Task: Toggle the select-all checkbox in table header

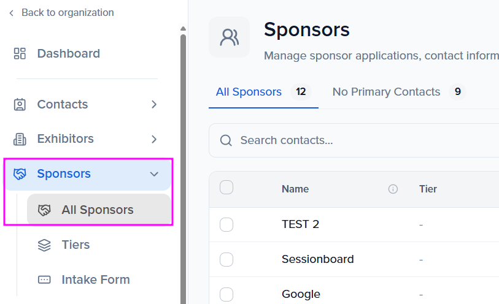Action: pyautogui.click(x=226, y=188)
